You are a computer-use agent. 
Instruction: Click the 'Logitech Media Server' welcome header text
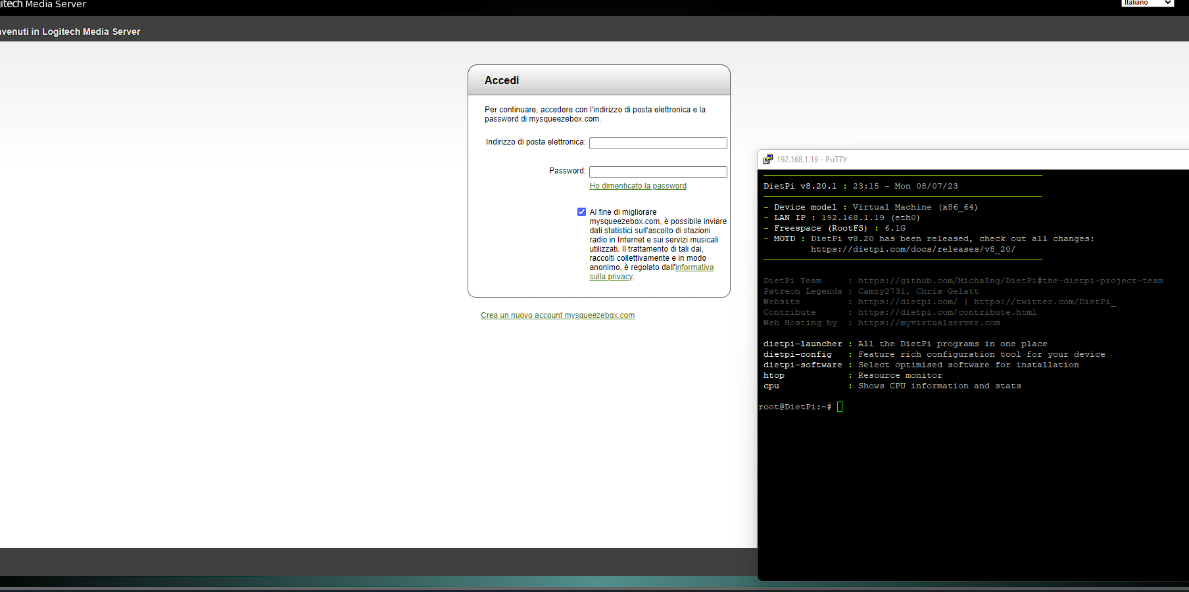(x=70, y=32)
